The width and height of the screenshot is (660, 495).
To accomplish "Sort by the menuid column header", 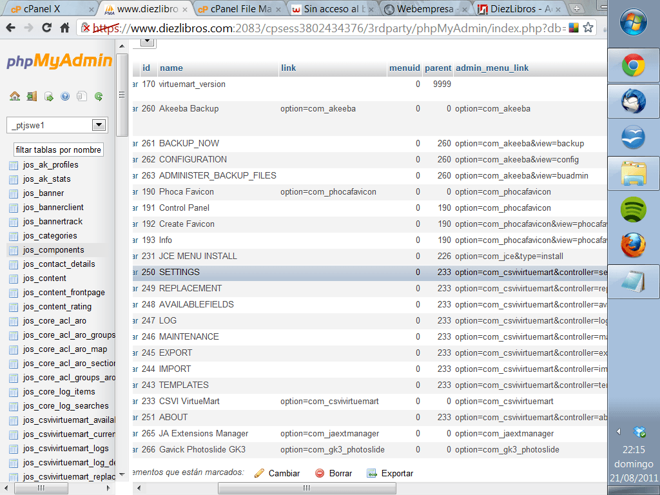I will 405,68.
